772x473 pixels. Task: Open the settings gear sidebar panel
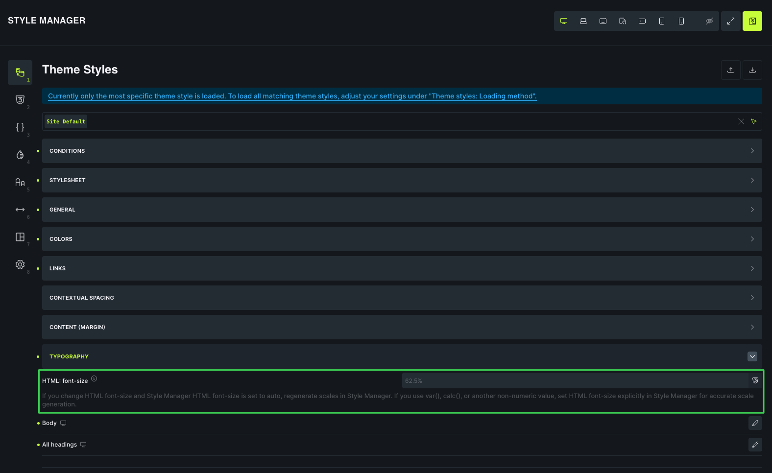click(20, 264)
